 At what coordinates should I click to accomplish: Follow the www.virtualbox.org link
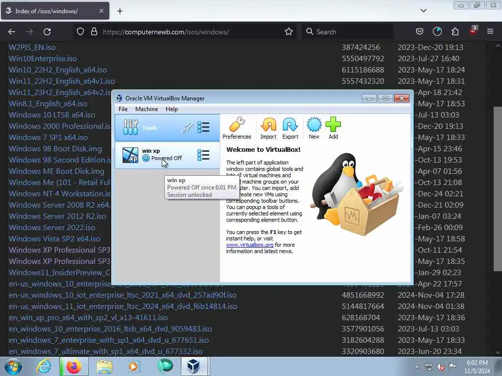[x=250, y=245]
